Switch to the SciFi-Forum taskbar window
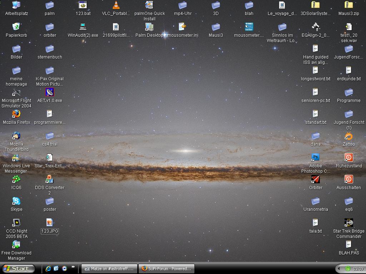This screenshot has height=274, width=366. (167, 269)
